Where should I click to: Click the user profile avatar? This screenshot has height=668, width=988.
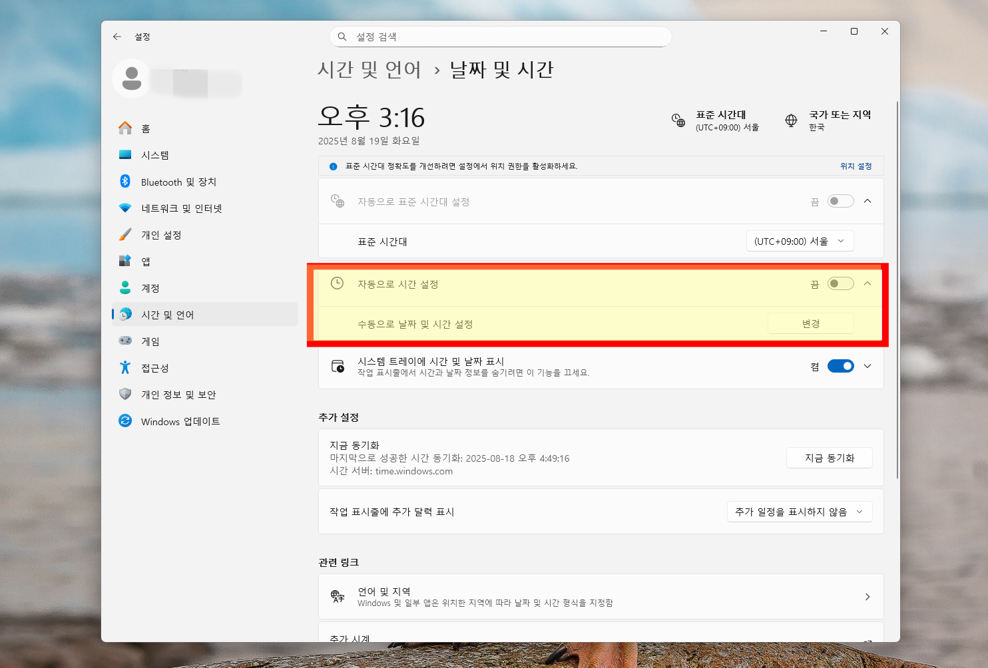131,78
